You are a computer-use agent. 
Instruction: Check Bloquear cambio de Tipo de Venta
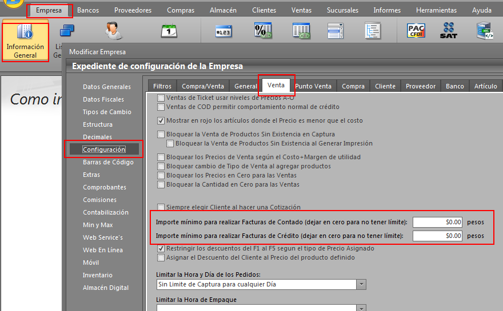pos(161,166)
